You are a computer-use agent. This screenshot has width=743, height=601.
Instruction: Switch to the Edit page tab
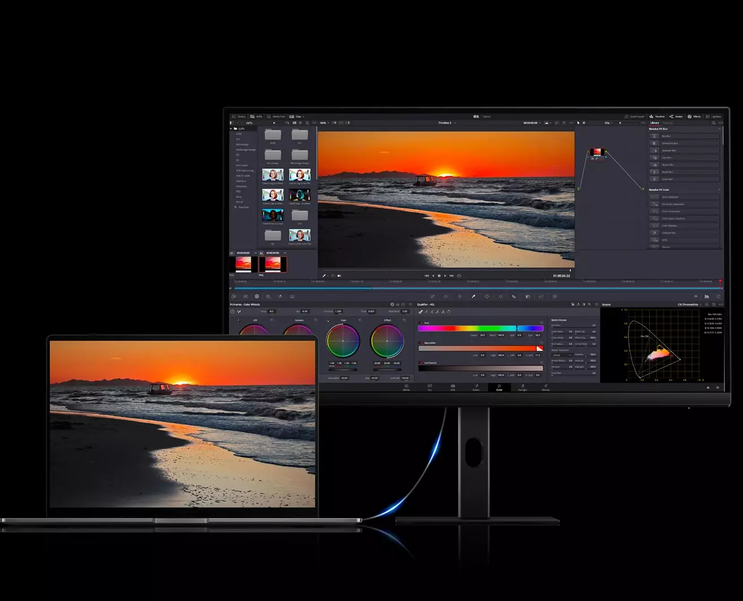(453, 387)
